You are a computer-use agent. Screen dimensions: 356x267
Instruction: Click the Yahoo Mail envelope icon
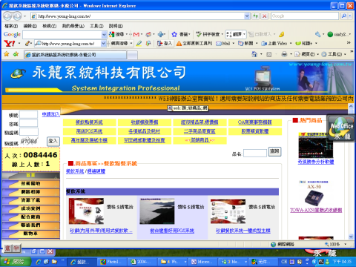(219, 44)
